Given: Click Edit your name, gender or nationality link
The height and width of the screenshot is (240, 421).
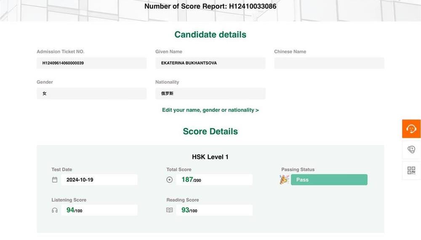Looking at the screenshot, I should click(210, 110).
